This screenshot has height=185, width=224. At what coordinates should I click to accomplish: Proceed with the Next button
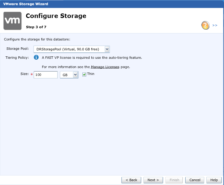153,180
